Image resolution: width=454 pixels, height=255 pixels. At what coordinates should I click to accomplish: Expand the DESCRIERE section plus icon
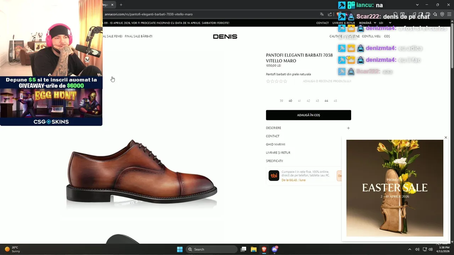pos(348,128)
